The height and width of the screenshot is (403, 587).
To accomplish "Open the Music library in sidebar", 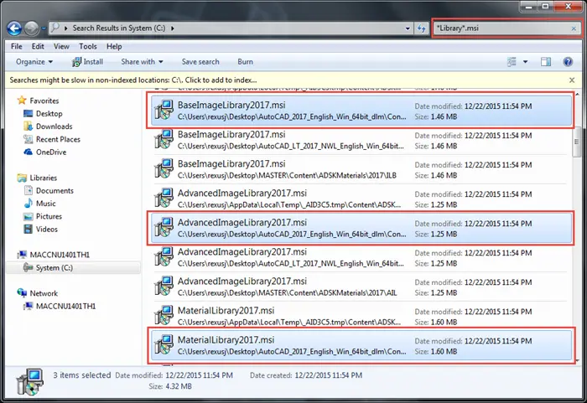I will [x=46, y=204].
